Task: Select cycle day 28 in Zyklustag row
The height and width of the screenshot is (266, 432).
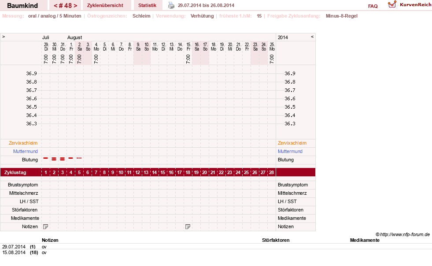Action: point(271,172)
